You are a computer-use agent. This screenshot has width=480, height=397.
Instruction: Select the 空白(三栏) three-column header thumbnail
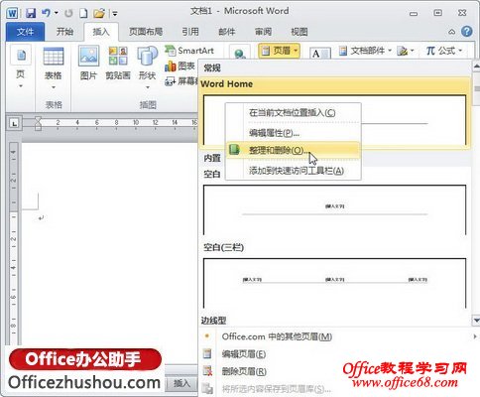[x=334, y=283]
